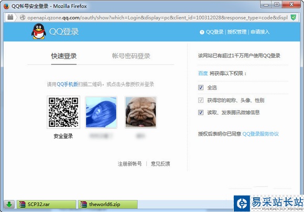
Task: Open the green download arrow button
Action: (9, 204)
